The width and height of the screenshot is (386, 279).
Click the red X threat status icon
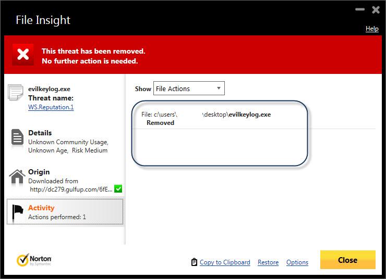coord(23,55)
